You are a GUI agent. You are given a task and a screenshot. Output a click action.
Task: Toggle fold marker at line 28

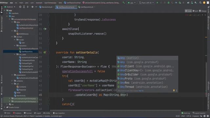(49, 15)
